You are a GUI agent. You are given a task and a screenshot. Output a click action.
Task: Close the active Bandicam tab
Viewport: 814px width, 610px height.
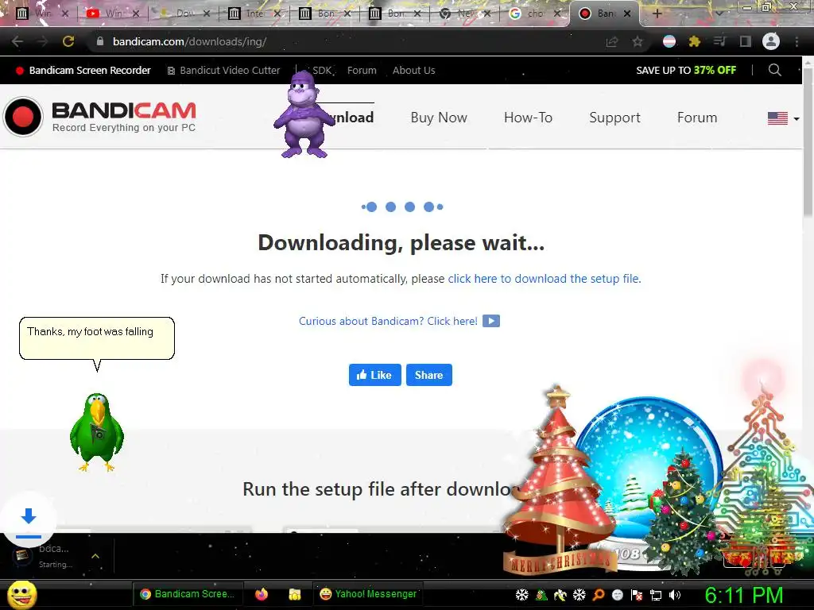[627, 14]
